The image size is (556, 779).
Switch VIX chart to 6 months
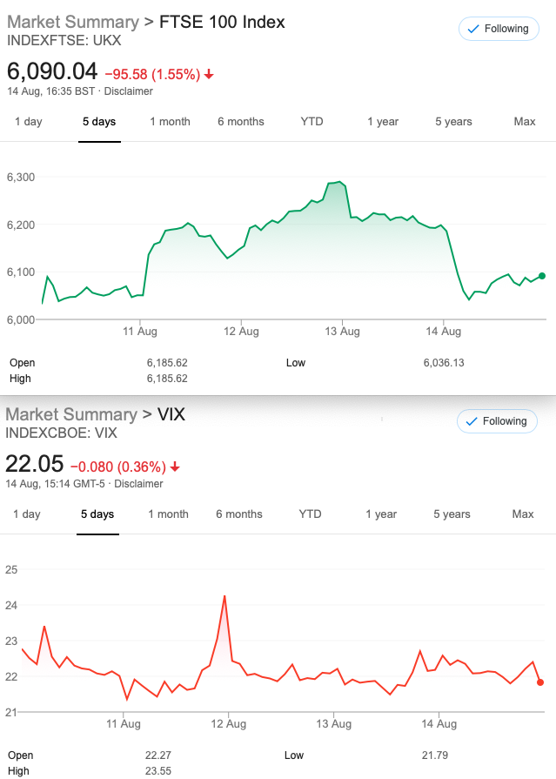pyautogui.click(x=239, y=514)
